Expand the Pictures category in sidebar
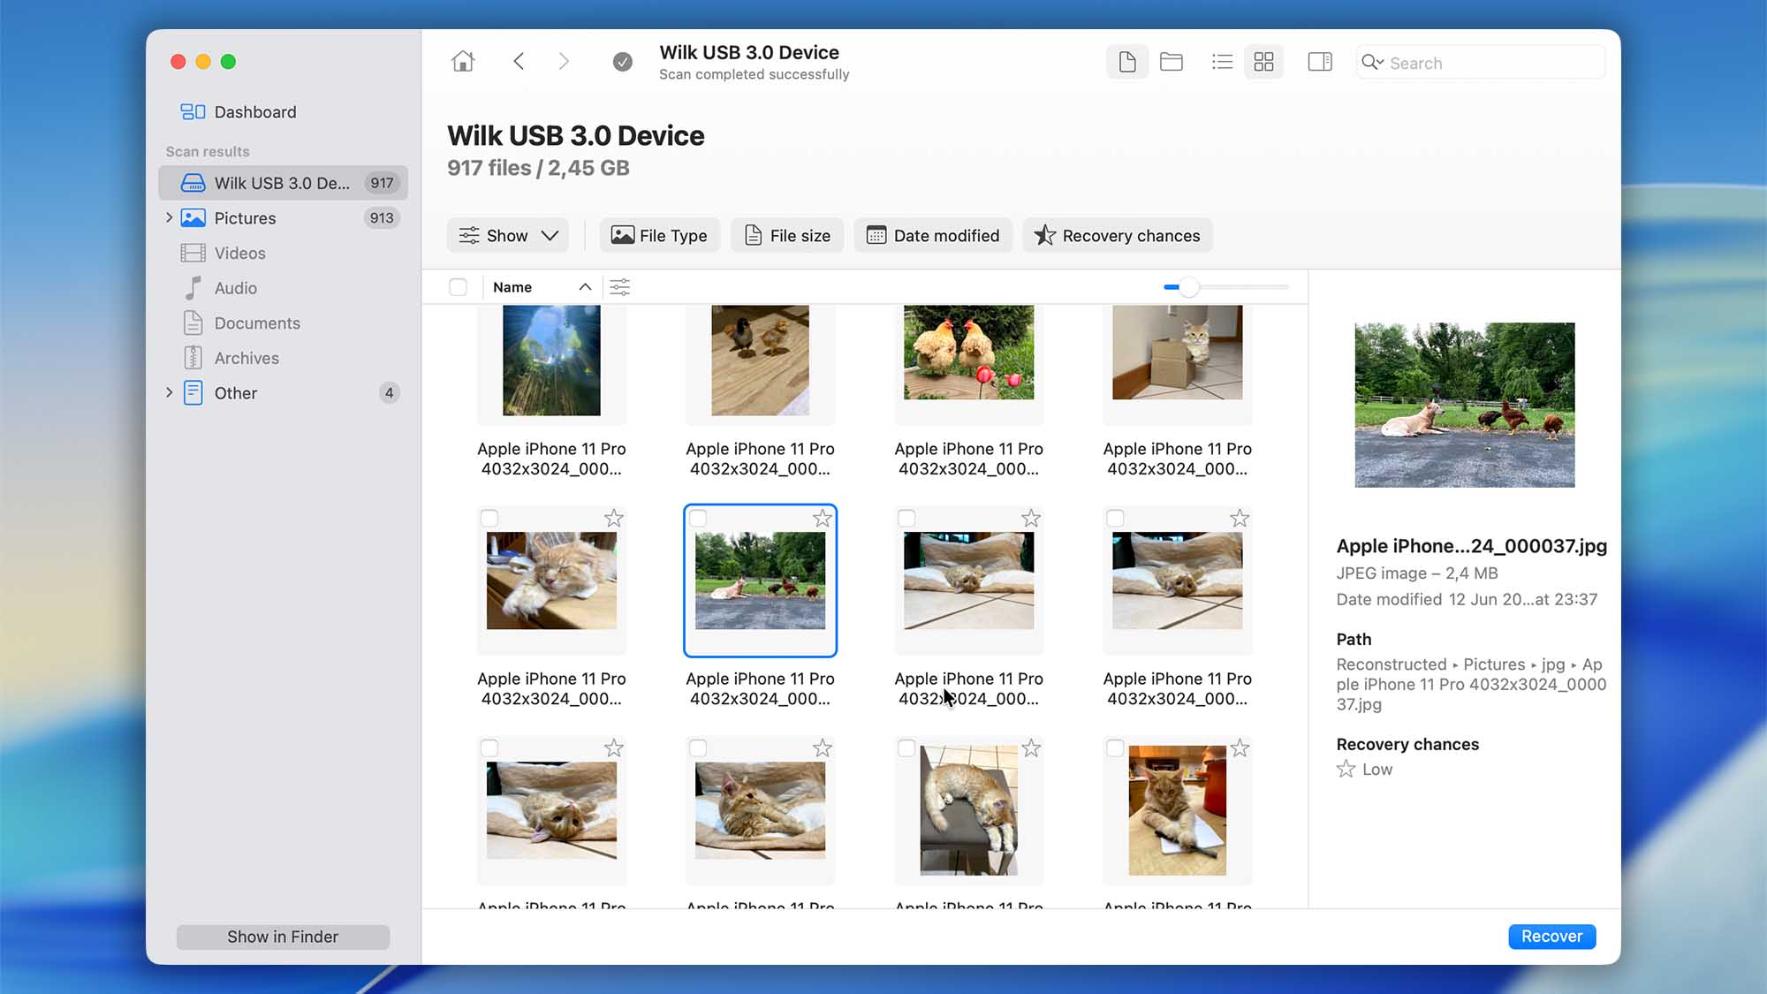 pos(169,217)
